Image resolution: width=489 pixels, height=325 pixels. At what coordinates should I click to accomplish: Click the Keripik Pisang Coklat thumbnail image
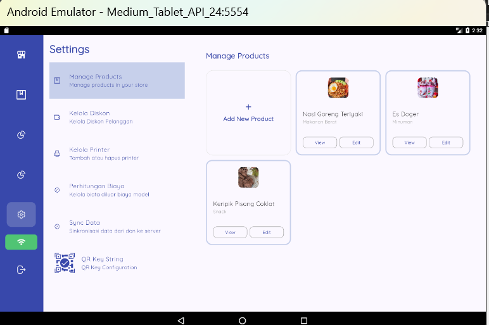[x=248, y=177]
